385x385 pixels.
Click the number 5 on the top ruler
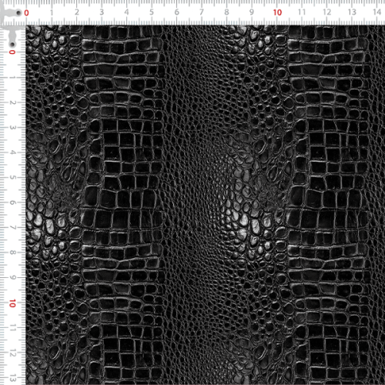152,12
